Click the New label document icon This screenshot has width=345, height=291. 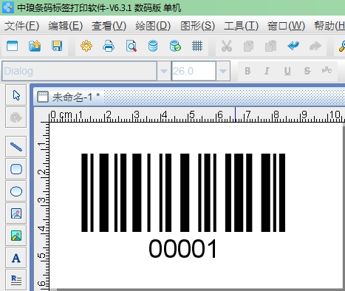coord(13,46)
